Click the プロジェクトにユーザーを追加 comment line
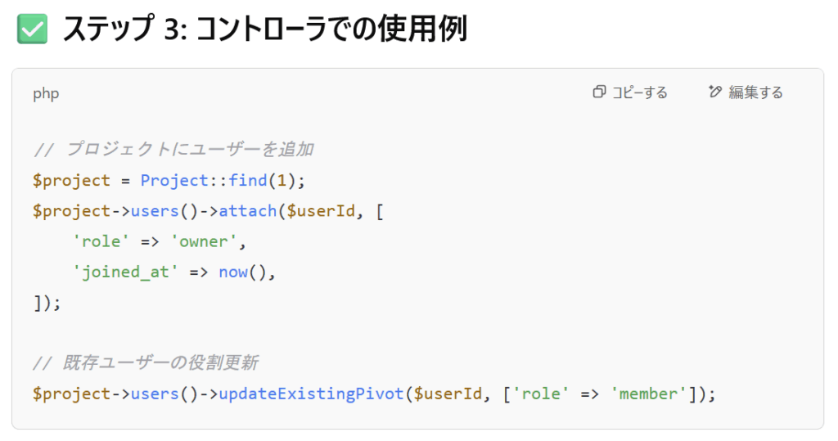The width and height of the screenshot is (838, 441). (x=173, y=149)
